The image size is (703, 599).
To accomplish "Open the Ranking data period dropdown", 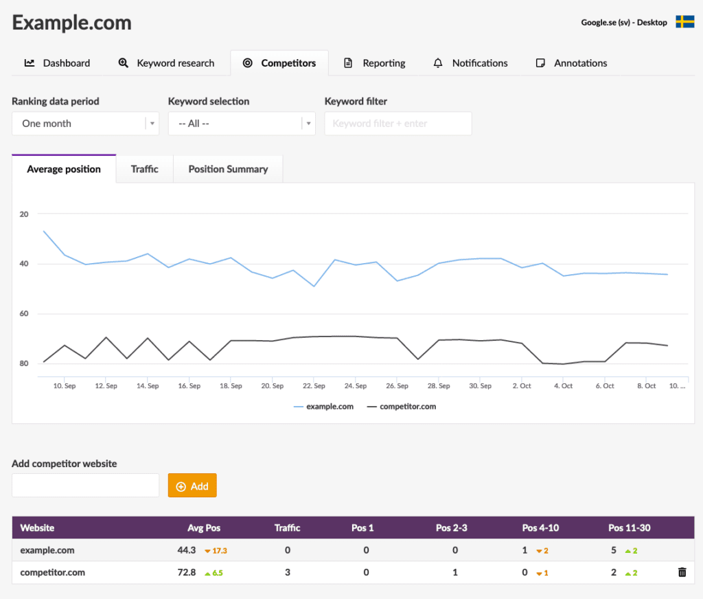I will pos(85,124).
